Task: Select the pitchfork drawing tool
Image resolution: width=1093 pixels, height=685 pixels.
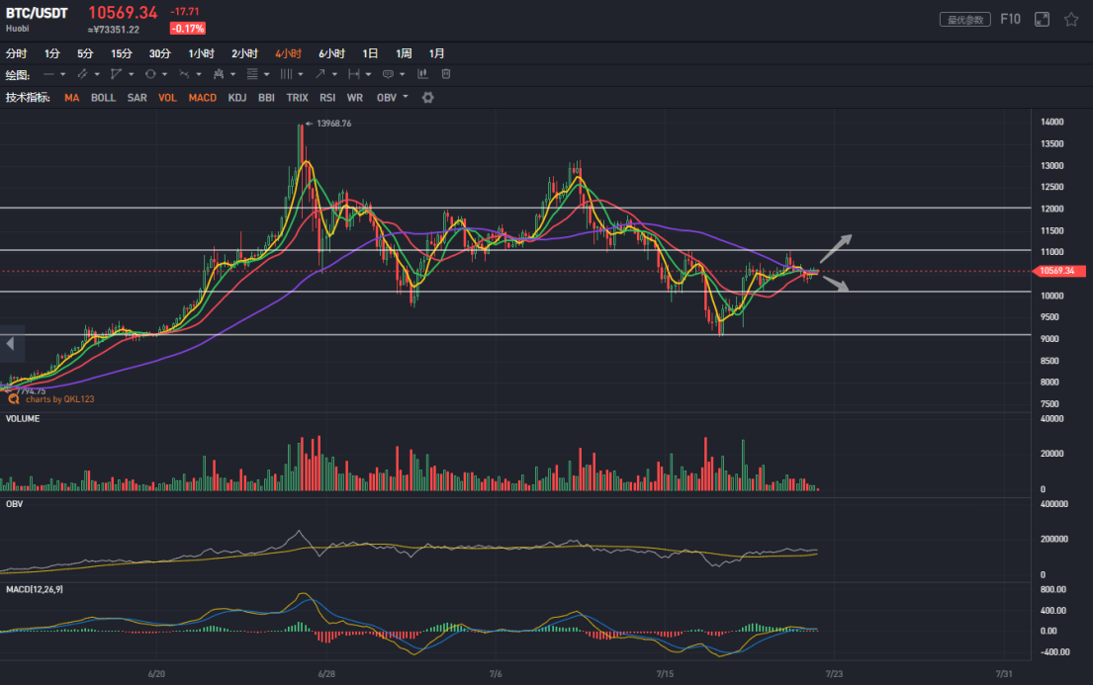Action: click(x=219, y=74)
